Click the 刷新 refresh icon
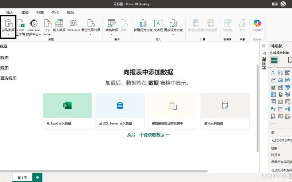This screenshot has height=182, width=292. (124, 23)
